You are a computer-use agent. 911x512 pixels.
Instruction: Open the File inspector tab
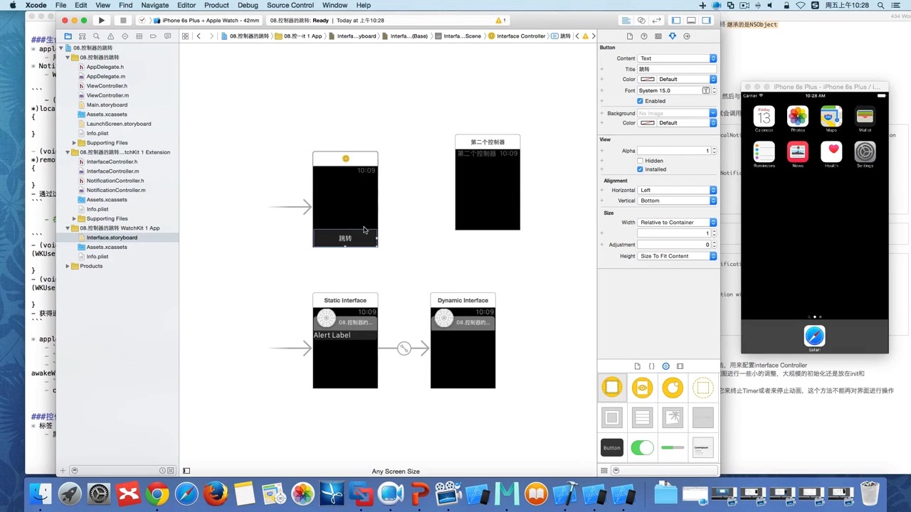click(x=630, y=36)
